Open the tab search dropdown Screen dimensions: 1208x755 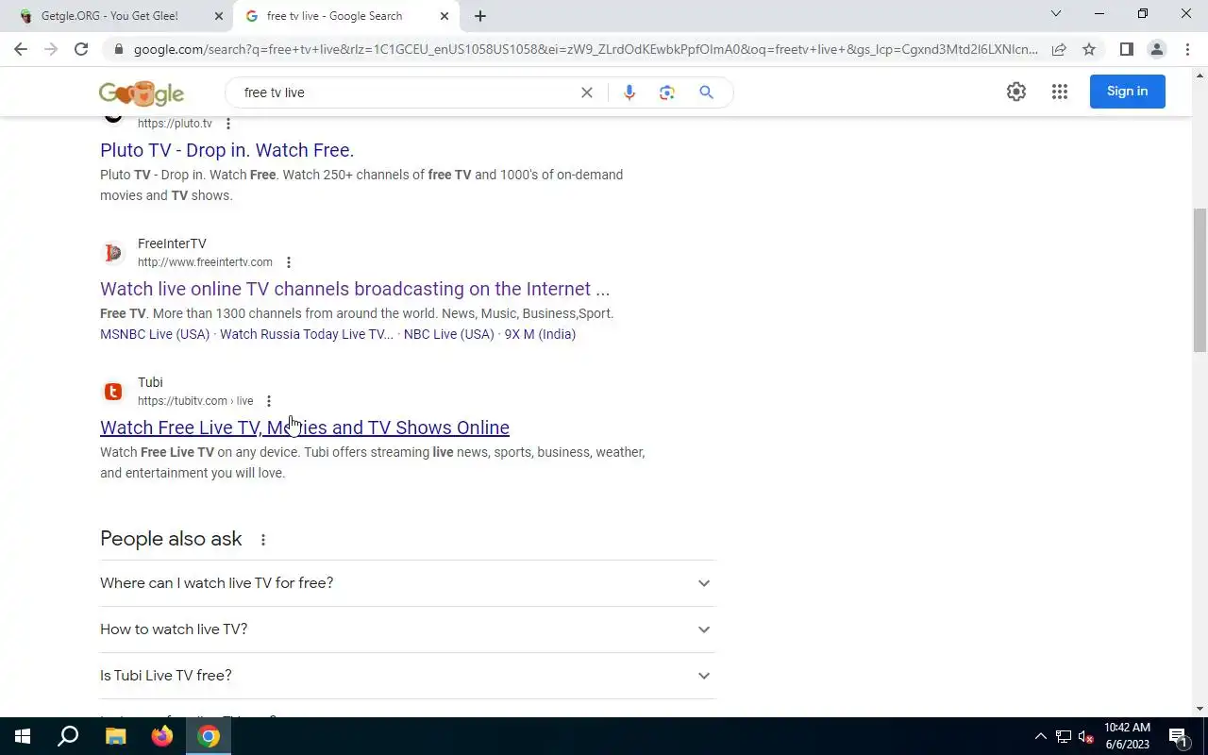[x=1056, y=14]
